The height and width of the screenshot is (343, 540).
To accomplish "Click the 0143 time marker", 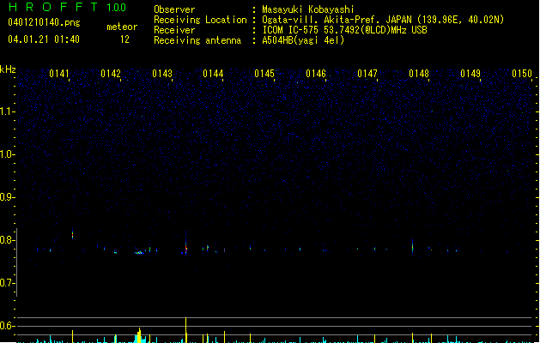I will click(162, 74).
